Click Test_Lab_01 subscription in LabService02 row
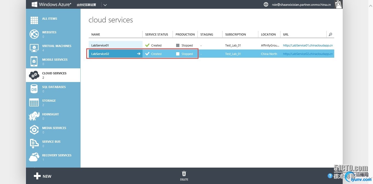 233,54
